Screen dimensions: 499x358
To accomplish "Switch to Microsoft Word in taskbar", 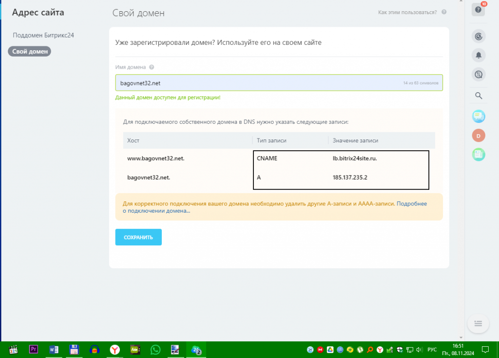I will coord(54,350).
